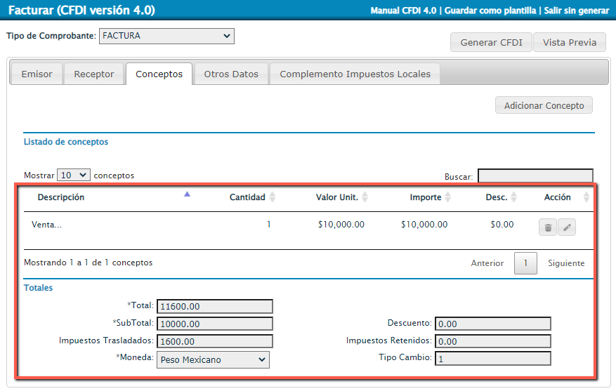Sort concepts by Descripción column arrow
The image size is (616, 391).
tap(187, 195)
